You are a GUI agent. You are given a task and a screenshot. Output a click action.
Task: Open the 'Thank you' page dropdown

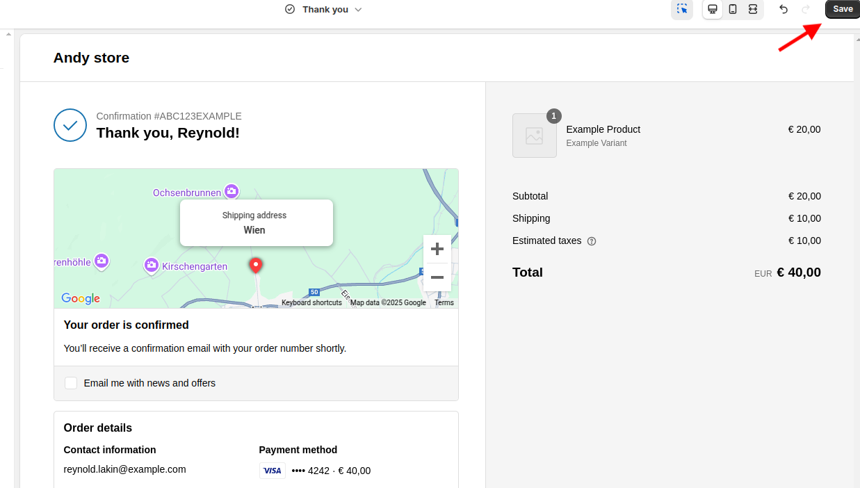coord(325,9)
